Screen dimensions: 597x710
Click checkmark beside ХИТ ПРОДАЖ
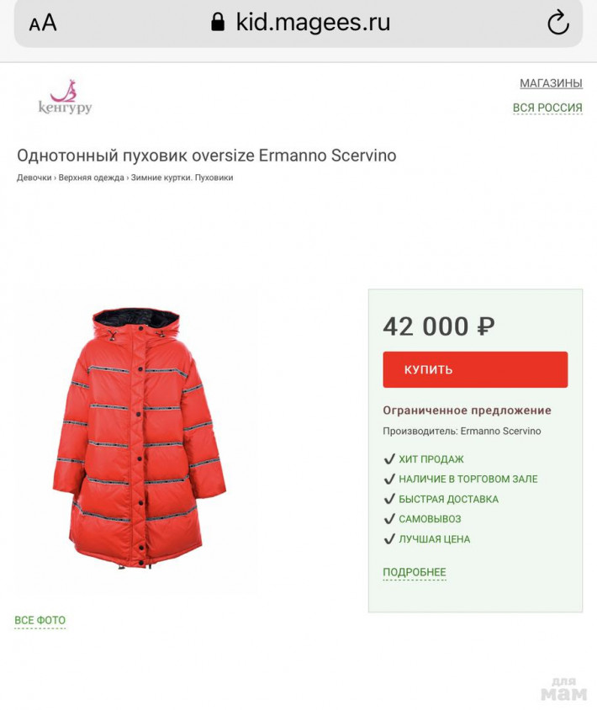[389, 459]
